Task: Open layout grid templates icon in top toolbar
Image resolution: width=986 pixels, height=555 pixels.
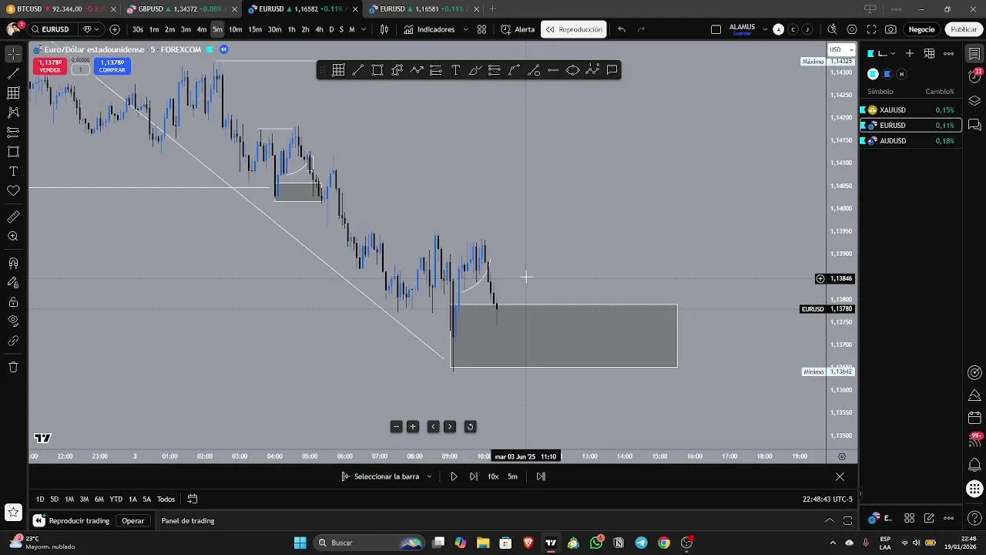Action: (481, 29)
